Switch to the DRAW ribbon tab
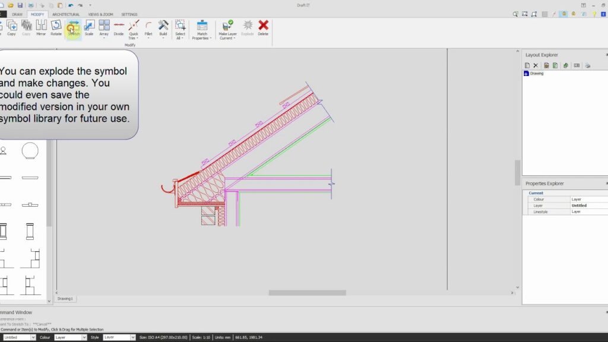The height and width of the screenshot is (342, 608). 17,14
